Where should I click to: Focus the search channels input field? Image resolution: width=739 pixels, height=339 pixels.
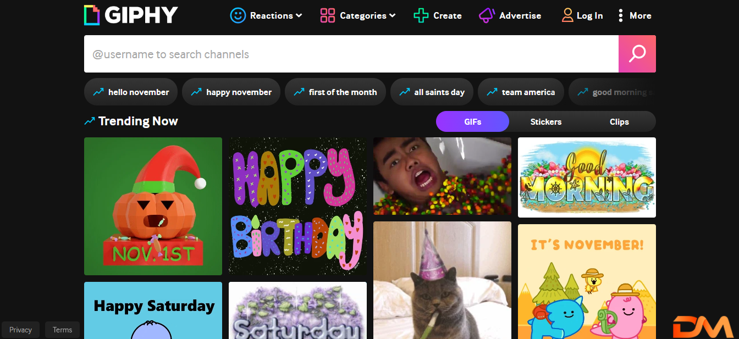coord(351,54)
